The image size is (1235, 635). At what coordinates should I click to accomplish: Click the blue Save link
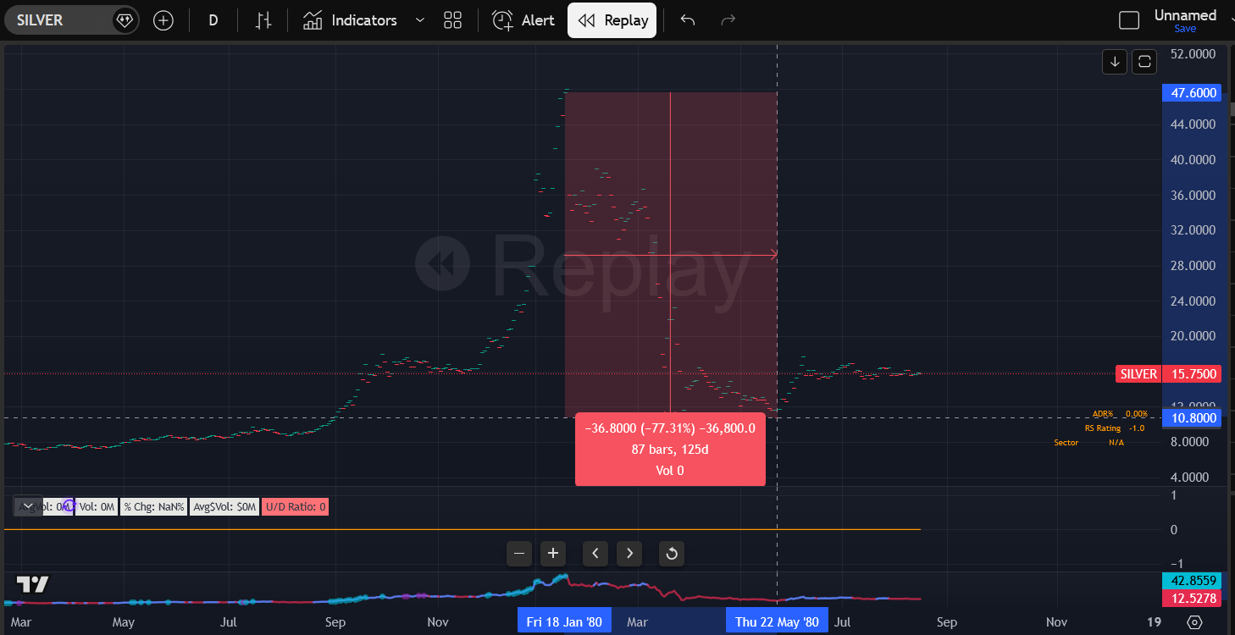[1184, 29]
